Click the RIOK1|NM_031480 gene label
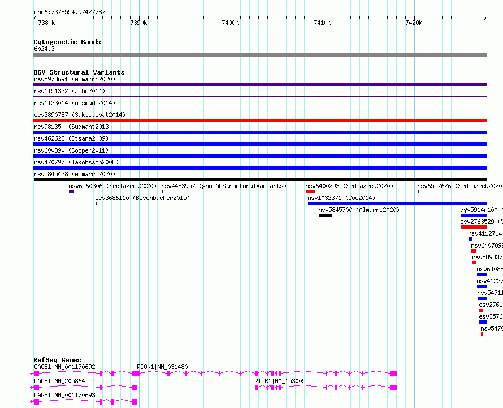The height and width of the screenshot is (408, 503). pos(162,367)
